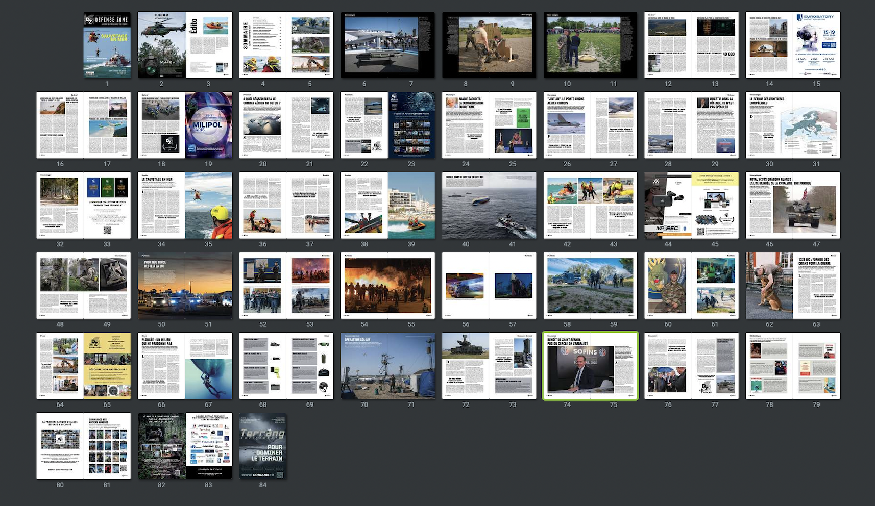The image size is (875, 506).
Task: Open the jet ski beach photo page 39
Action: click(x=411, y=205)
